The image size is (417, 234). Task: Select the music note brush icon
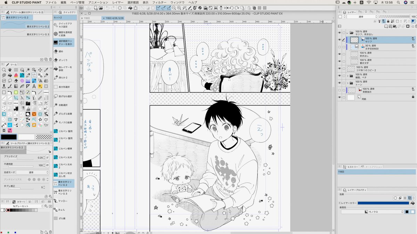(10, 125)
